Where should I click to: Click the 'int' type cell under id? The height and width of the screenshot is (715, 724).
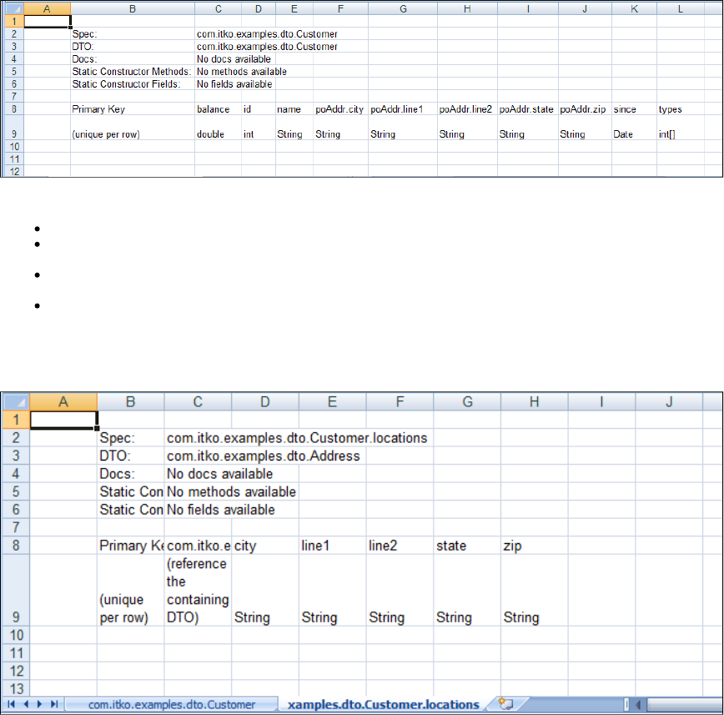(259, 128)
